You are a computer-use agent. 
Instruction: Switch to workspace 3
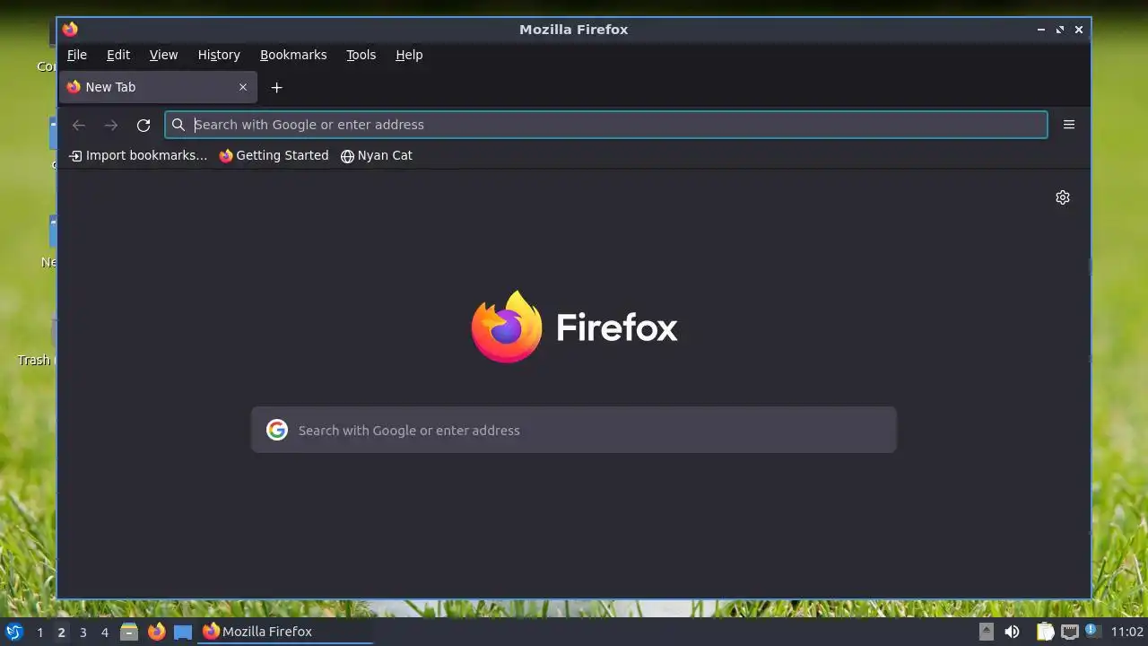click(83, 632)
